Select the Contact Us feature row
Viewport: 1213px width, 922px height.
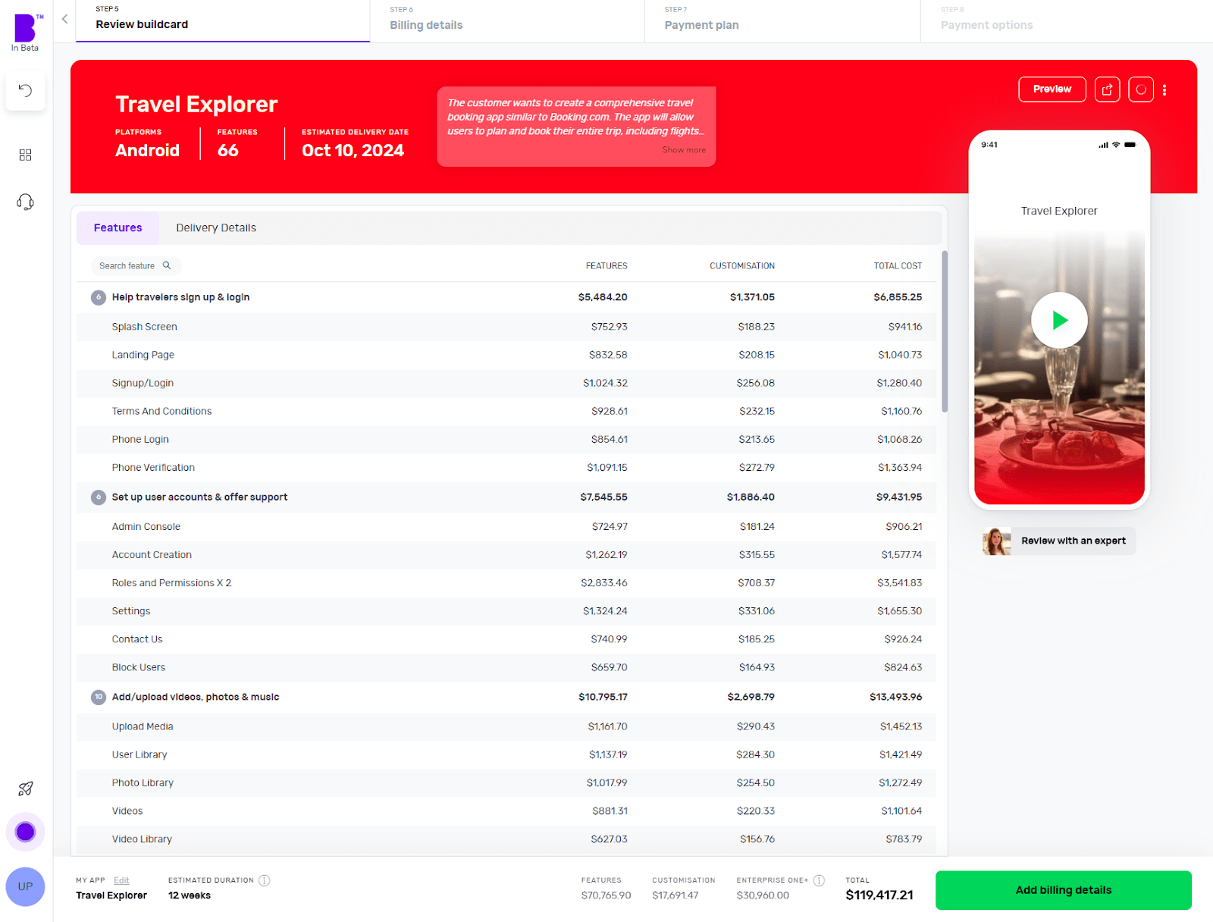click(x=506, y=638)
